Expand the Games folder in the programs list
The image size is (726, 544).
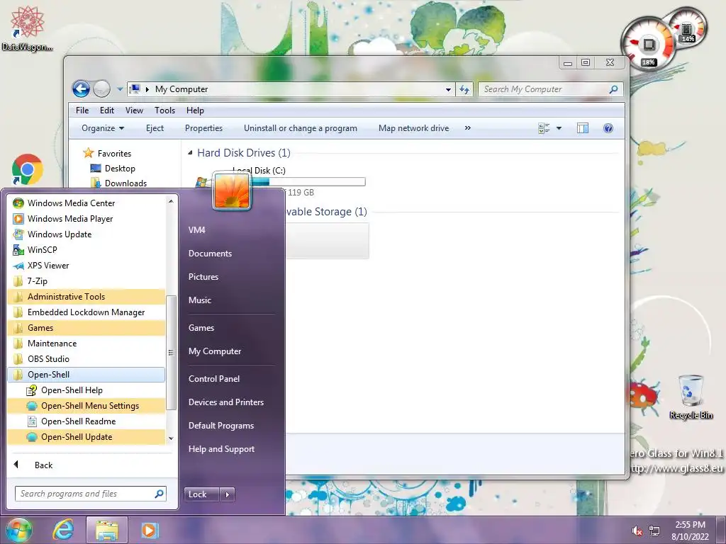[86, 328]
